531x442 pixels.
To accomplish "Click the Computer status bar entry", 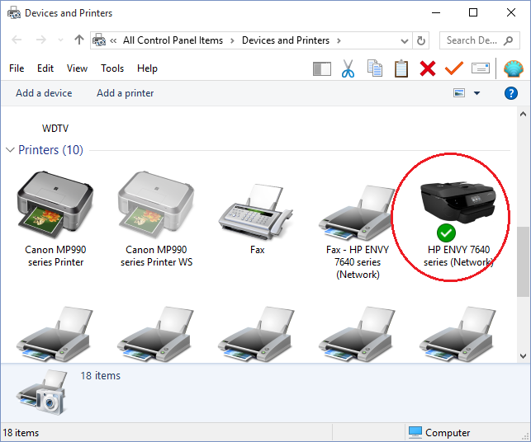I will pyautogui.click(x=439, y=433).
